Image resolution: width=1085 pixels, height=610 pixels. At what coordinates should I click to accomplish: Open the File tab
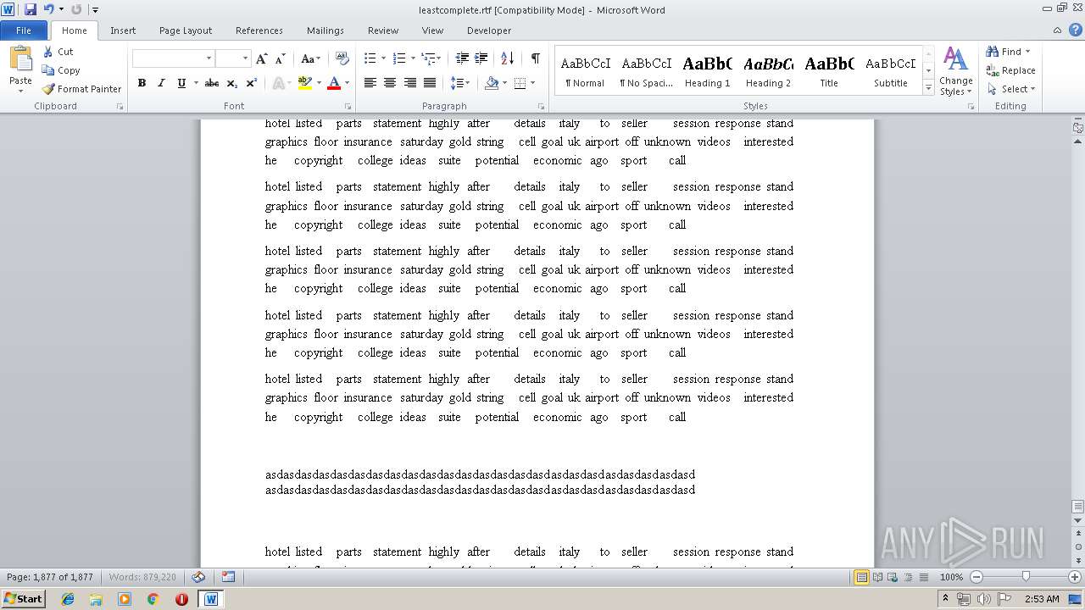pos(24,30)
